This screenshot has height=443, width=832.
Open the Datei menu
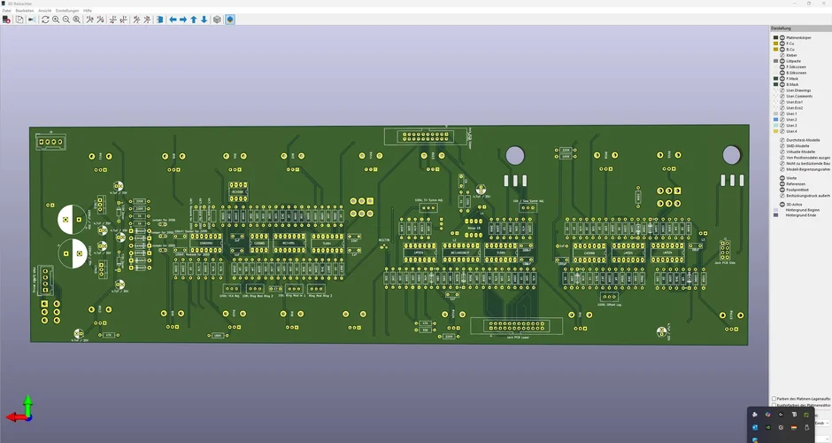click(7, 11)
